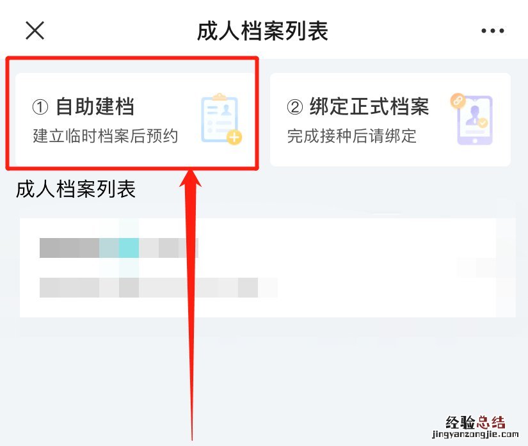The width and height of the screenshot is (528, 446).
Task: Open the blurred ID number row in record
Action: (158, 287)
